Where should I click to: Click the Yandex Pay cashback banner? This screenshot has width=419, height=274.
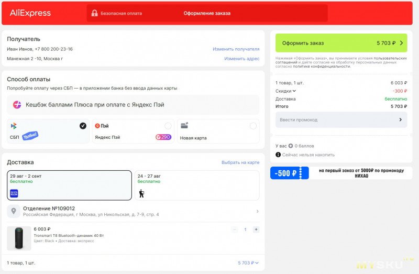133,105
